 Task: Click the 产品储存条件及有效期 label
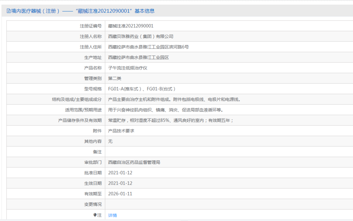[80, 121]
